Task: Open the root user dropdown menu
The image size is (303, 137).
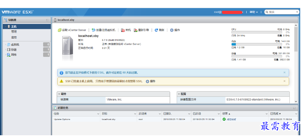Action: [229, 12]
